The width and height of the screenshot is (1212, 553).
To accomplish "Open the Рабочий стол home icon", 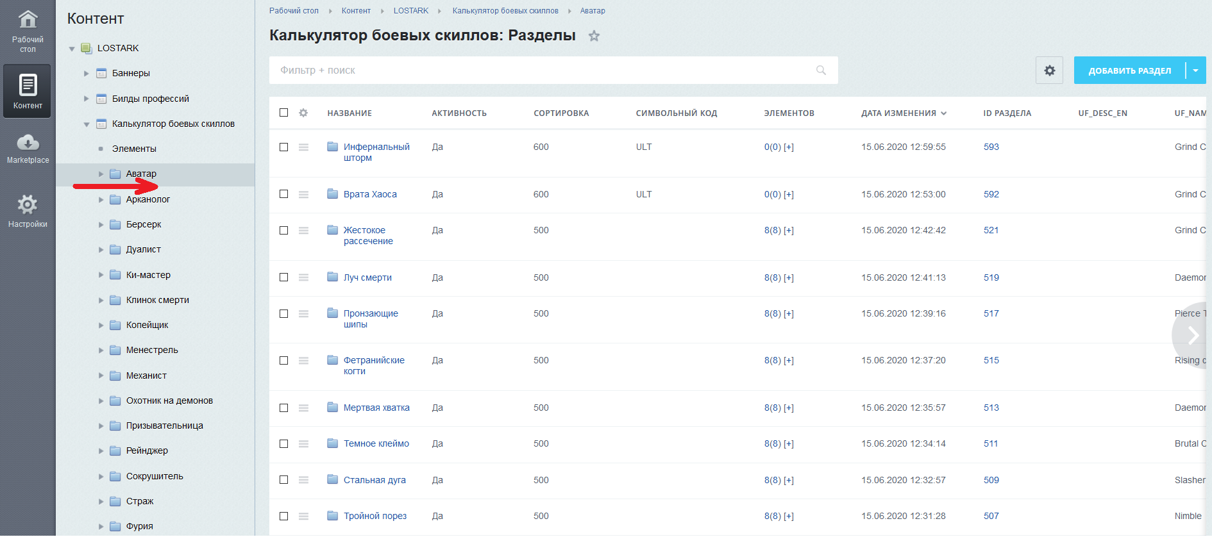I will click(x=28, y=20).
